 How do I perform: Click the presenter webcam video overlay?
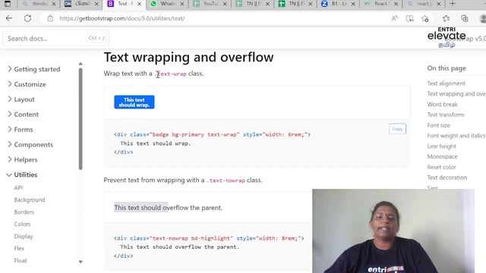point(393,231)
